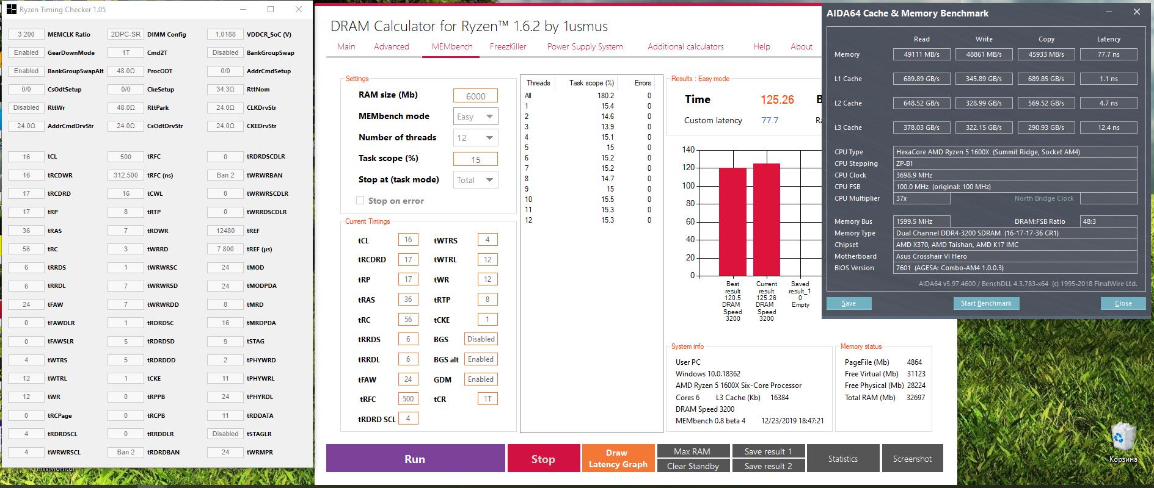This screenshot has height=488, width=1154.
Task: Enable the Stop on error checkbox
Action: (360, 201)
